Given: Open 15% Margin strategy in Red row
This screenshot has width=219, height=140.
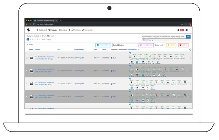Looking at the screenshot, I should (x=79, y=84).
